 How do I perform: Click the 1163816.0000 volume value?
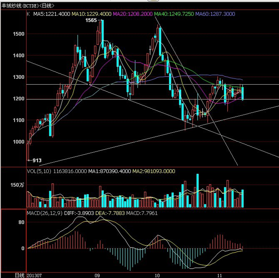[x=70, y=171]
